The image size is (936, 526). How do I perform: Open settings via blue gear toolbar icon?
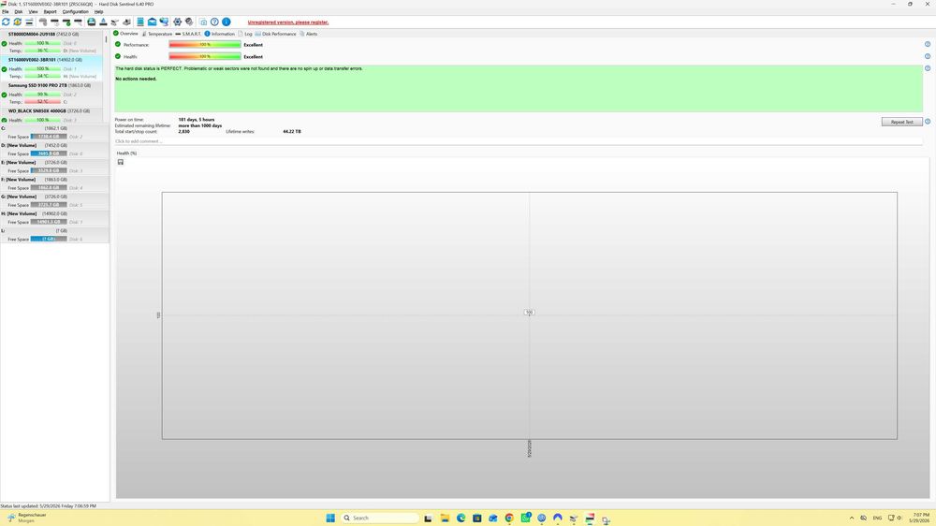coord(177,22)
